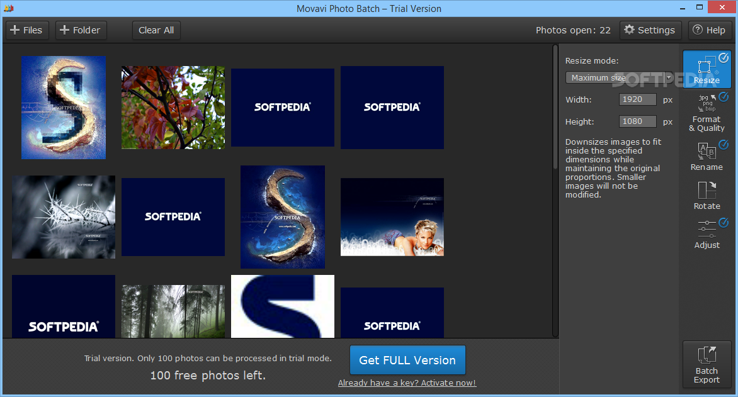738x397 pixels.
Task: Open the Adjust tab
Action: click(707, 234)
